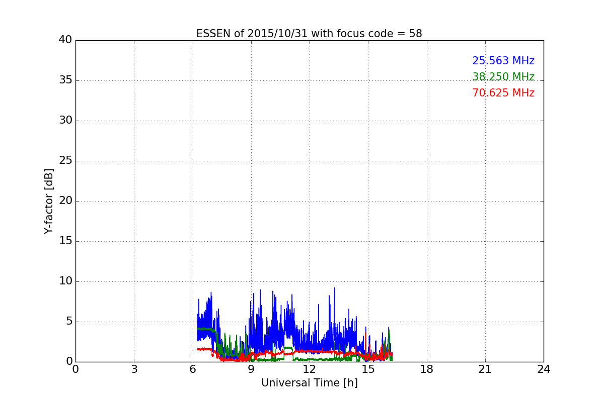Click x-axis tick value 3
Image resolution: width=604 pixels, height=402 pixels.
(x=134, y=369)
